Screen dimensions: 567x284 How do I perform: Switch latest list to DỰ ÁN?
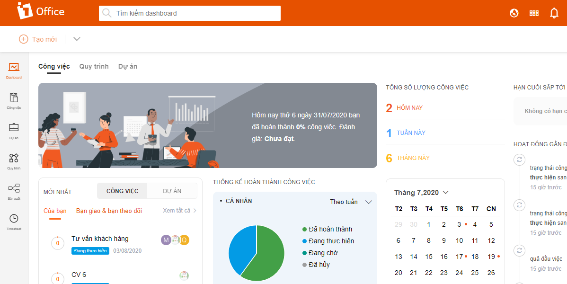[172, 191]
